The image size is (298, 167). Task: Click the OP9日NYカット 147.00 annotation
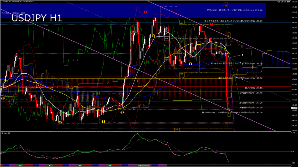tap(232, 112)
